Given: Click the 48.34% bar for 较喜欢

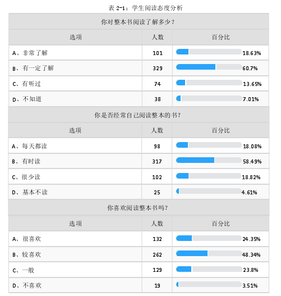Looking at the screenshot, I should [x=209, y=253].
